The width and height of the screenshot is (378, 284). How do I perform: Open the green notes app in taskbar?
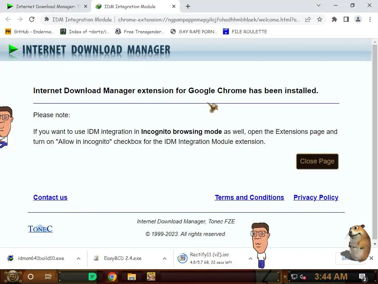(92, 277)
